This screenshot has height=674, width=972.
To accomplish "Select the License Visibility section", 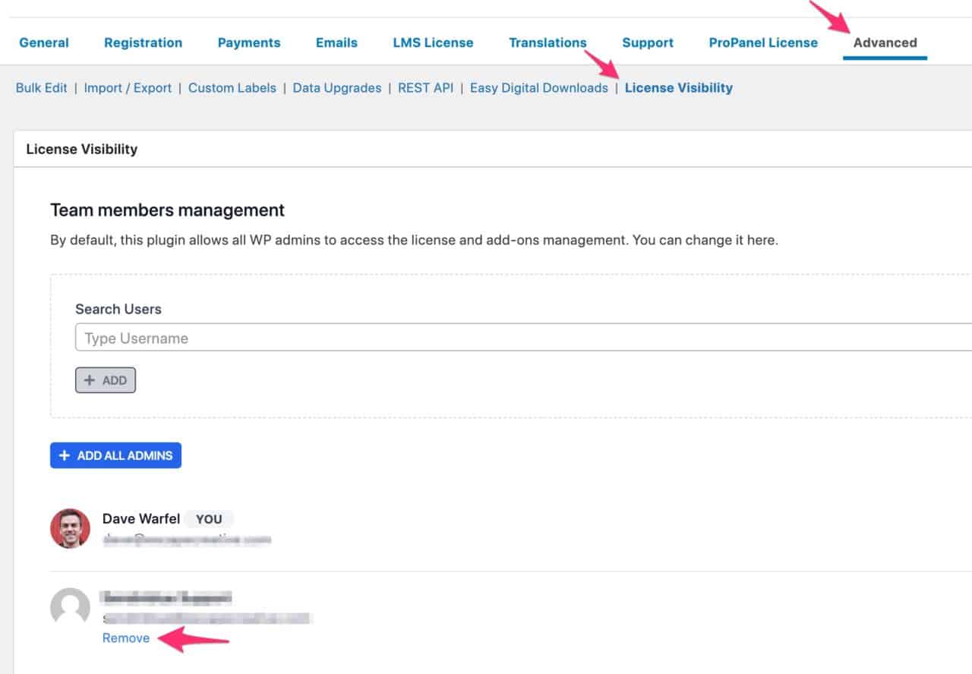I will point(678,88).
